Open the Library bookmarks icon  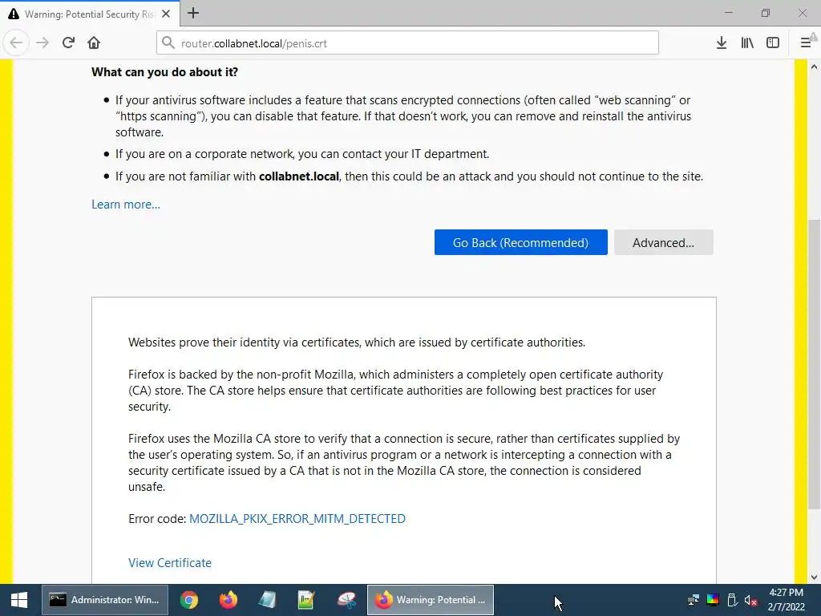coord(747,43)
